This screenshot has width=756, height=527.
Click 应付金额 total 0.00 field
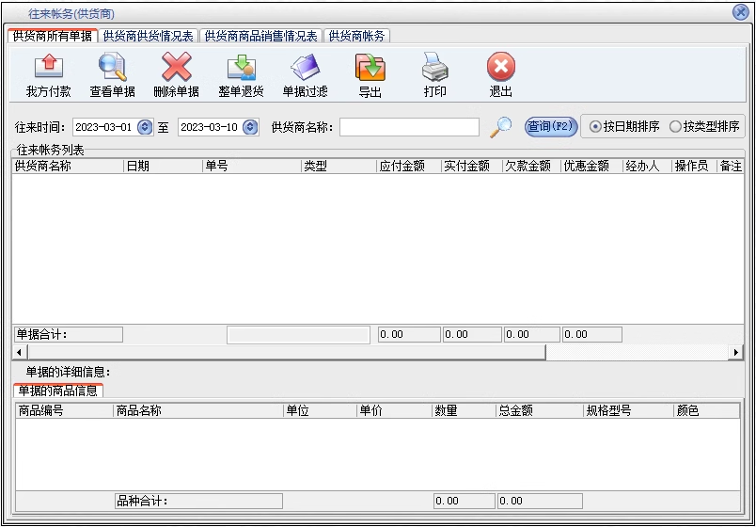pos(409,334)
